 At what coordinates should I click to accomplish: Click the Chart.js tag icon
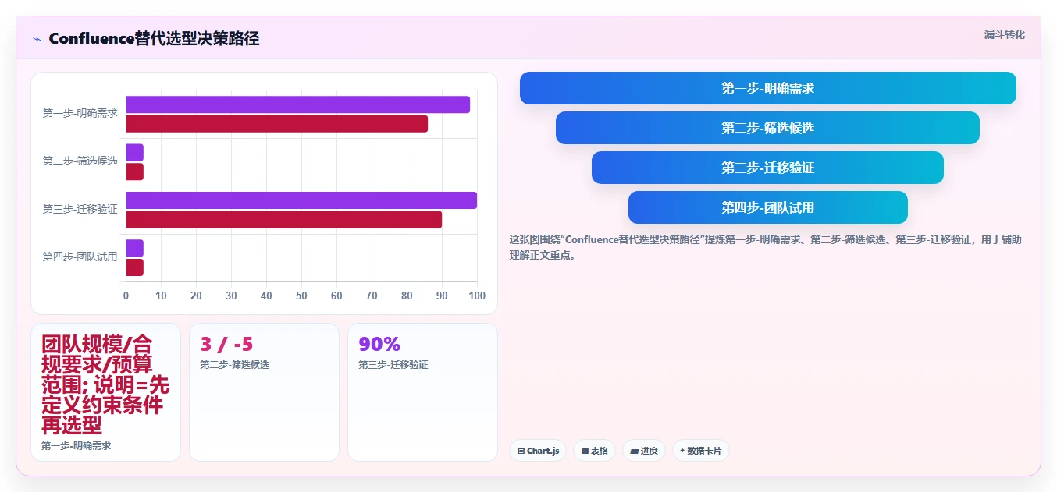(x=521, y=451)
